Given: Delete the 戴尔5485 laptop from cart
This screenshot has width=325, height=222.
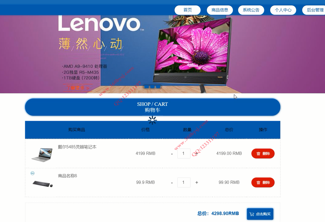Looking at the screenshot, I should [263, 154].
